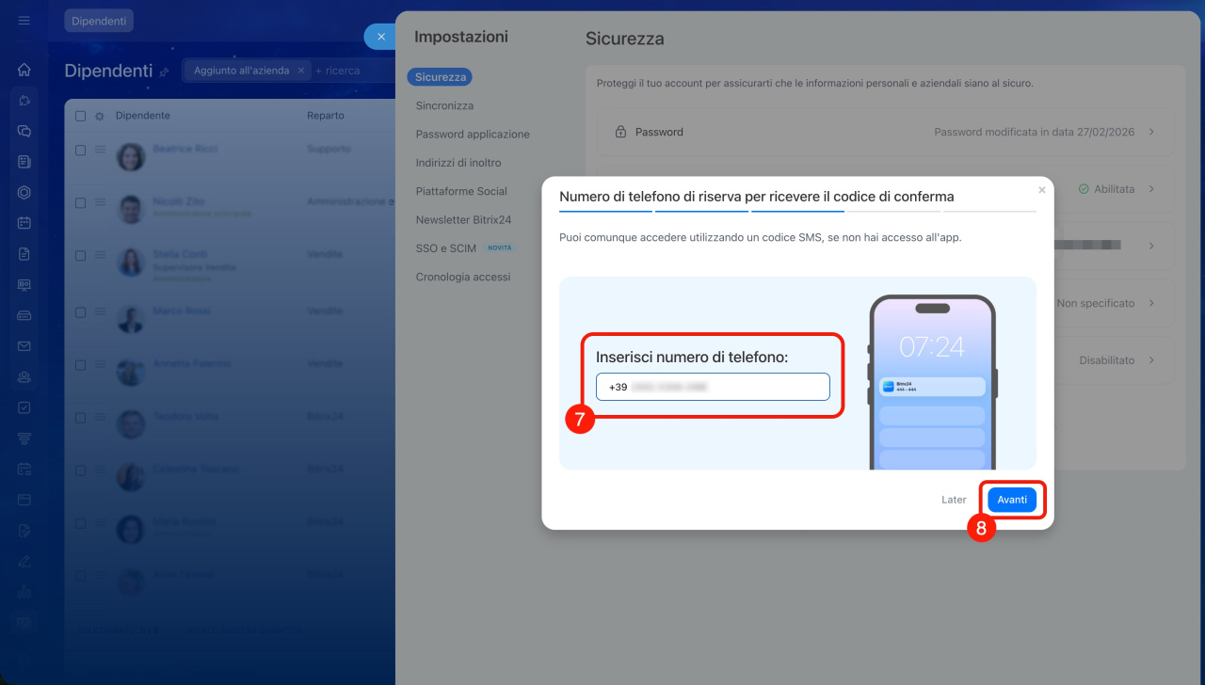Click the Avanti button
This screenshot has width=1205, height=685.
point(1012,500)
